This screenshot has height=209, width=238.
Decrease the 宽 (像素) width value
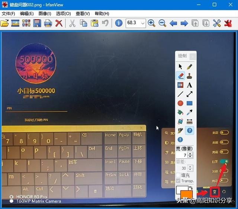coord(190,157)
